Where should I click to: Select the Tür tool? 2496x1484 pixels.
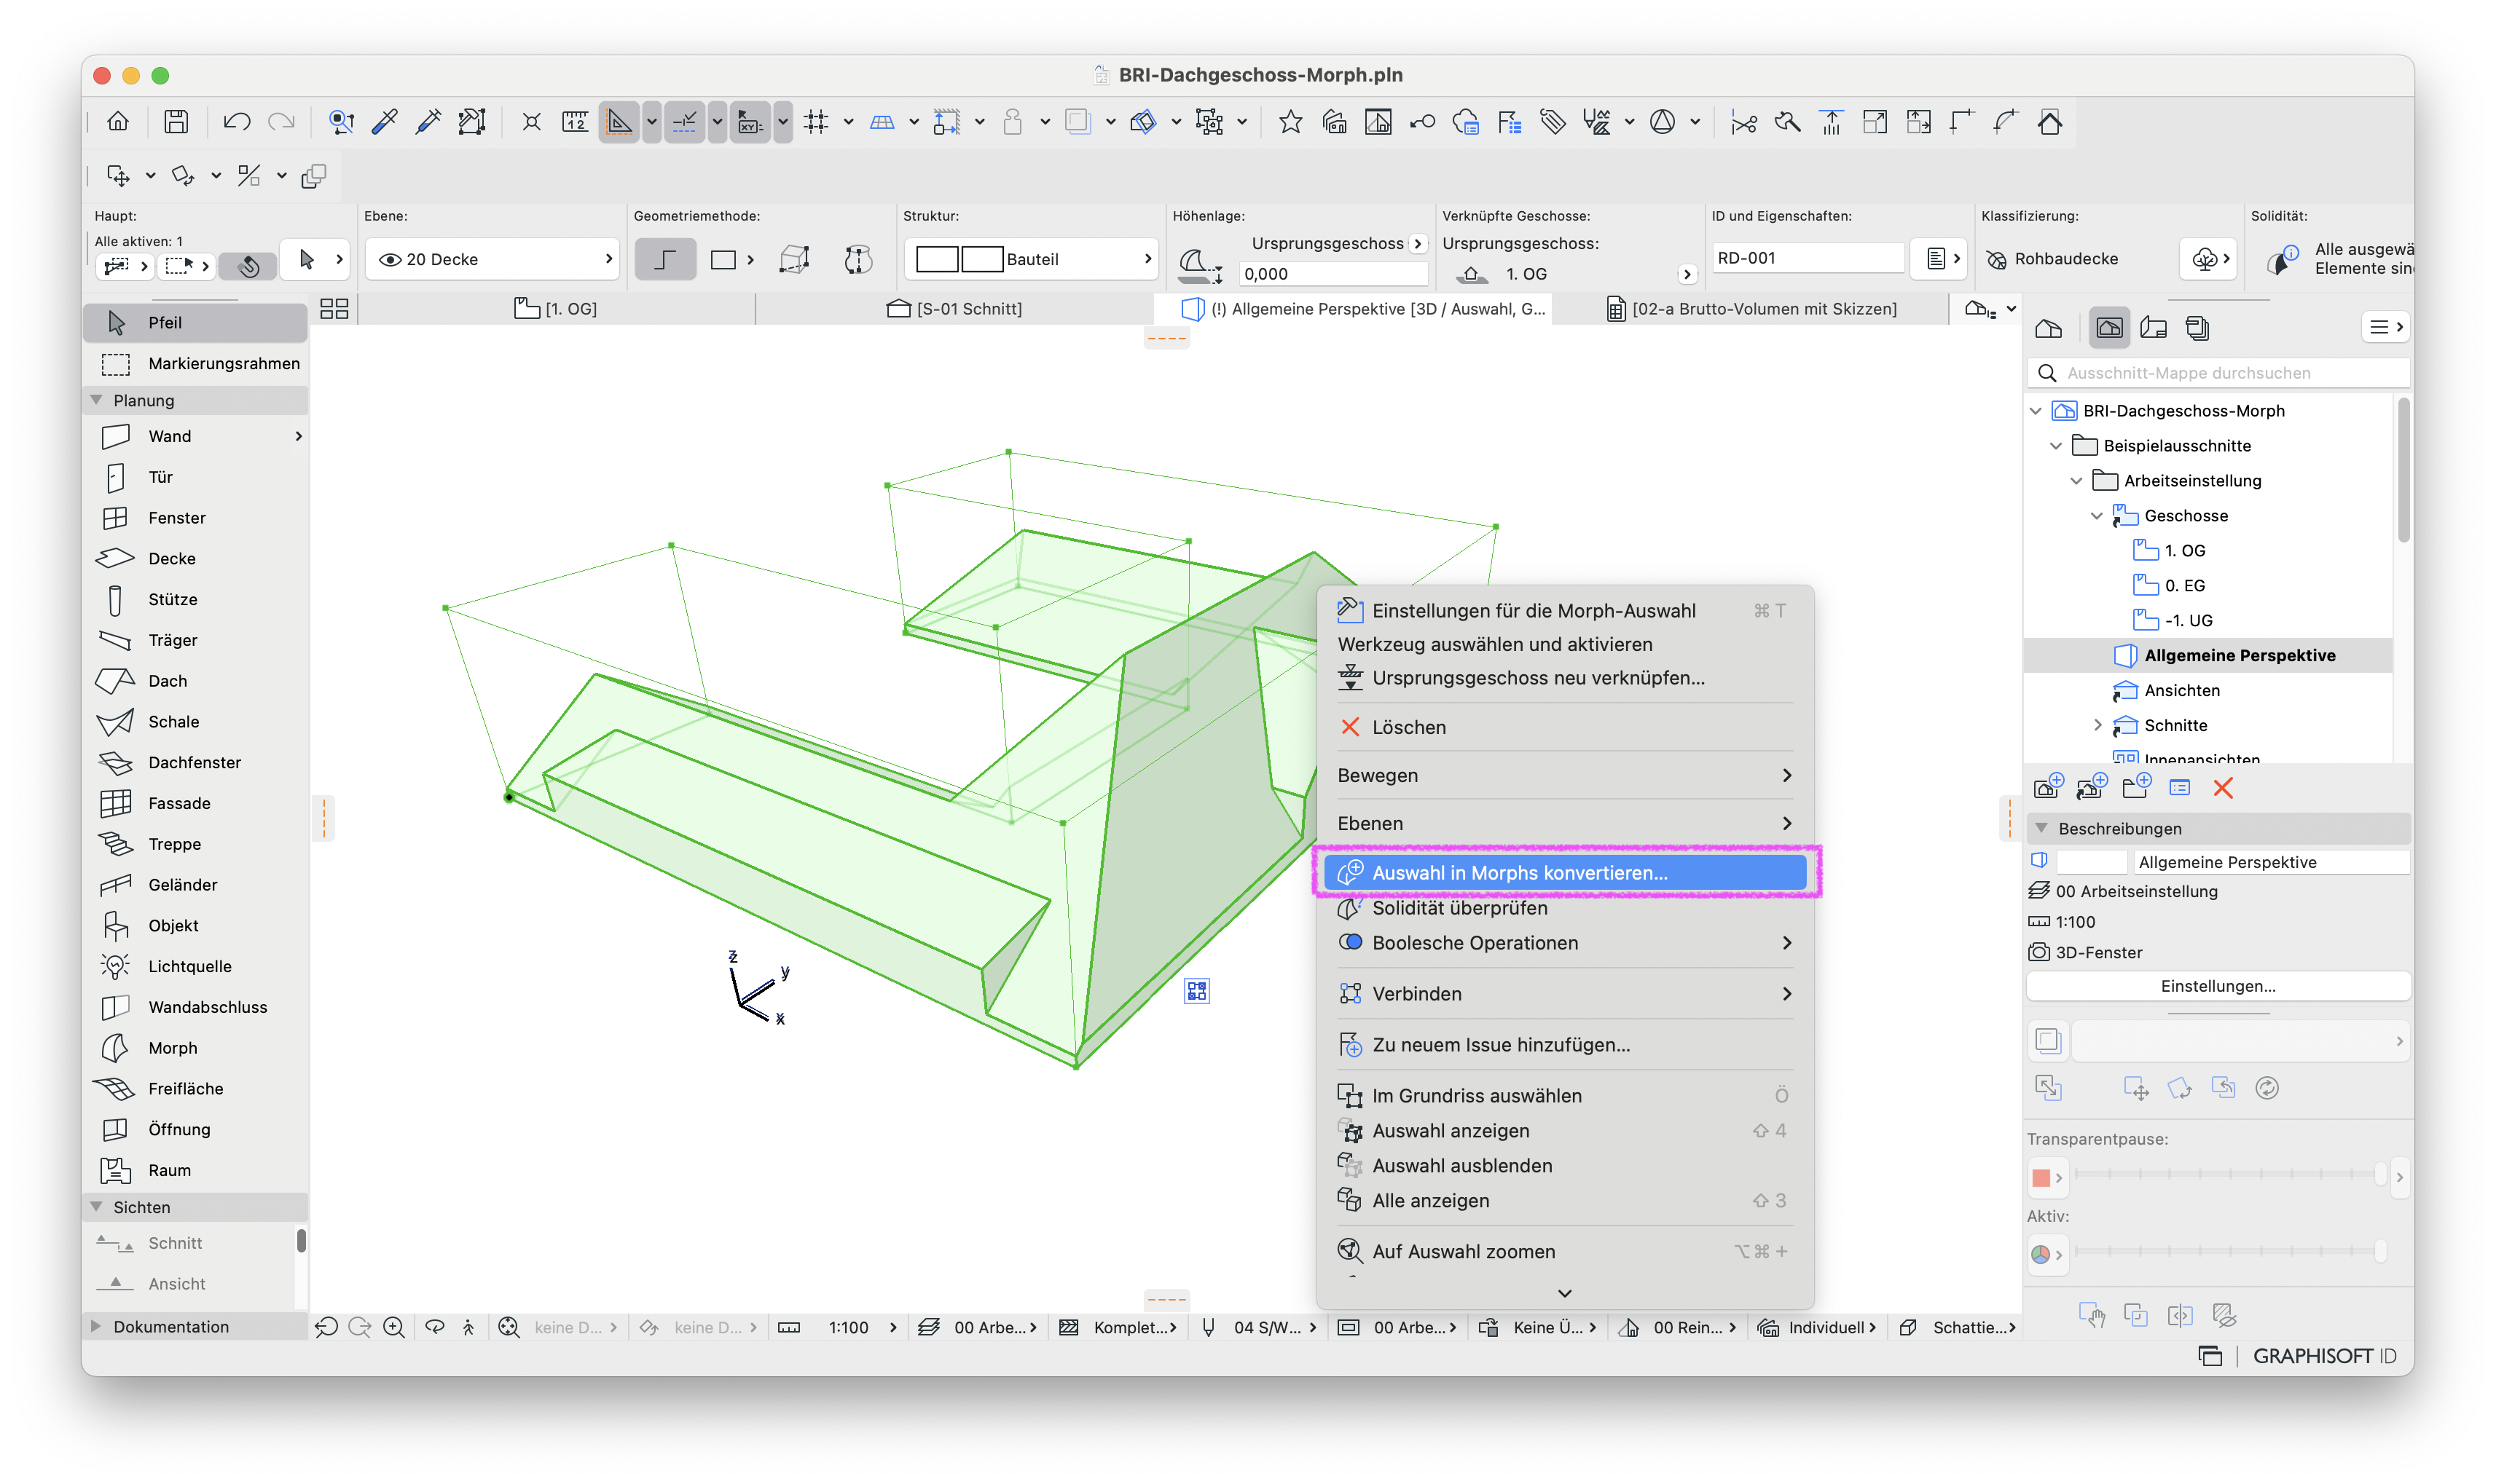click(x=195, y=477)
